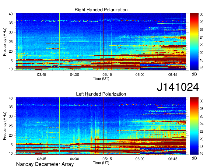
Task: Select the 05:15 tick under Right Handed plot
Action: [107, 75]
